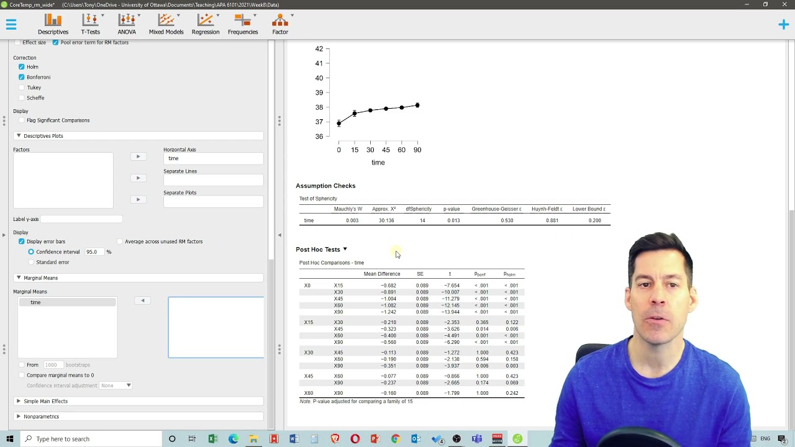Open the Mixed Models module menu
The width and height of the screenshot is (795, 447).
[166, 24]
